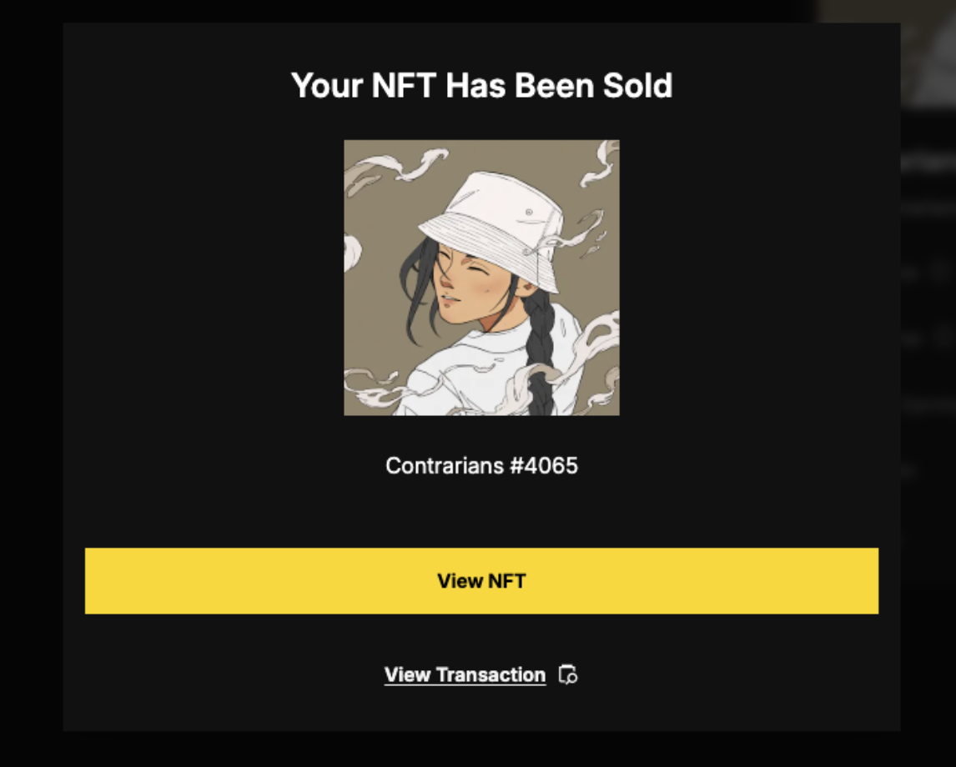This screenshot has width=956, height=767.
Task: Click the Contrarians #4065 NFT artwork thumbnail
Action: (x=481, y=278)
